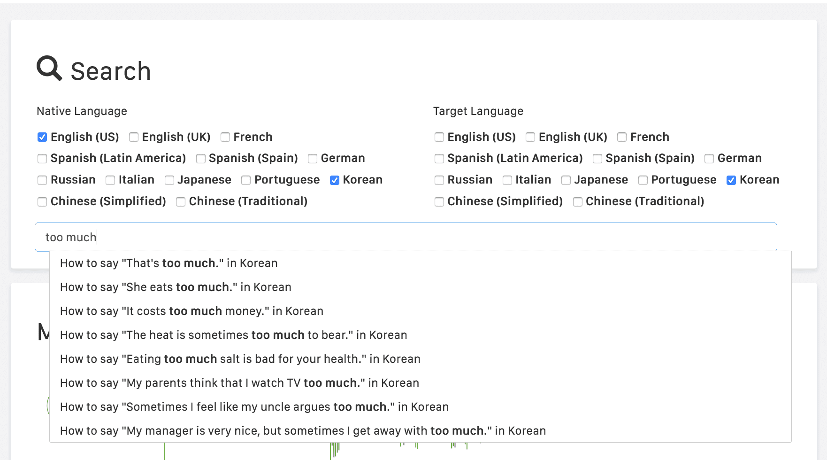The height and width of the screenshot is (460, 827).
Task: Uncheck Korean under Target Language
Action: [x=731, y=180]
